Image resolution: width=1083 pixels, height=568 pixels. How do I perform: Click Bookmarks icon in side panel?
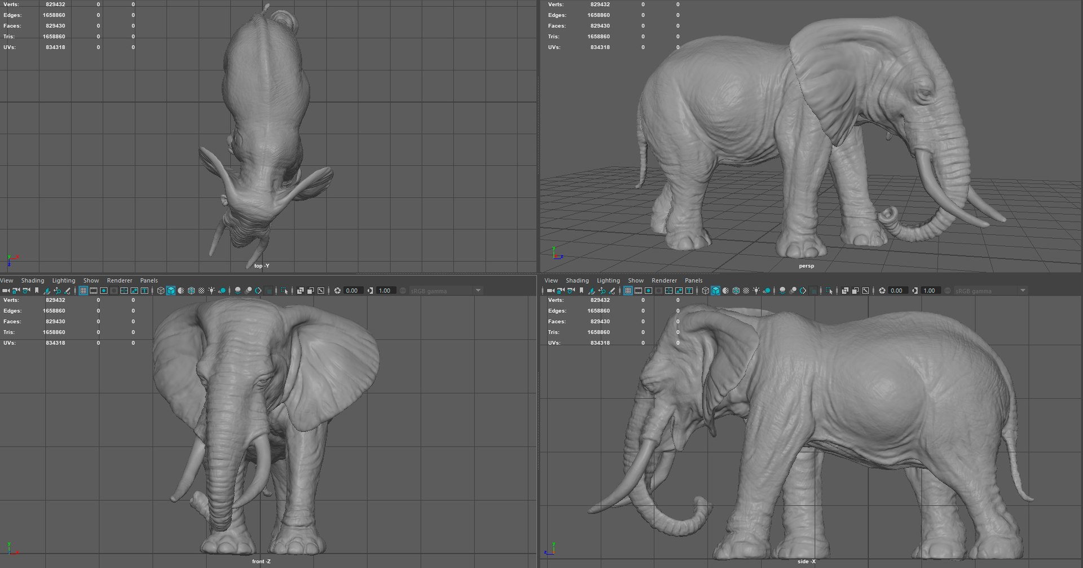point(582,291)
